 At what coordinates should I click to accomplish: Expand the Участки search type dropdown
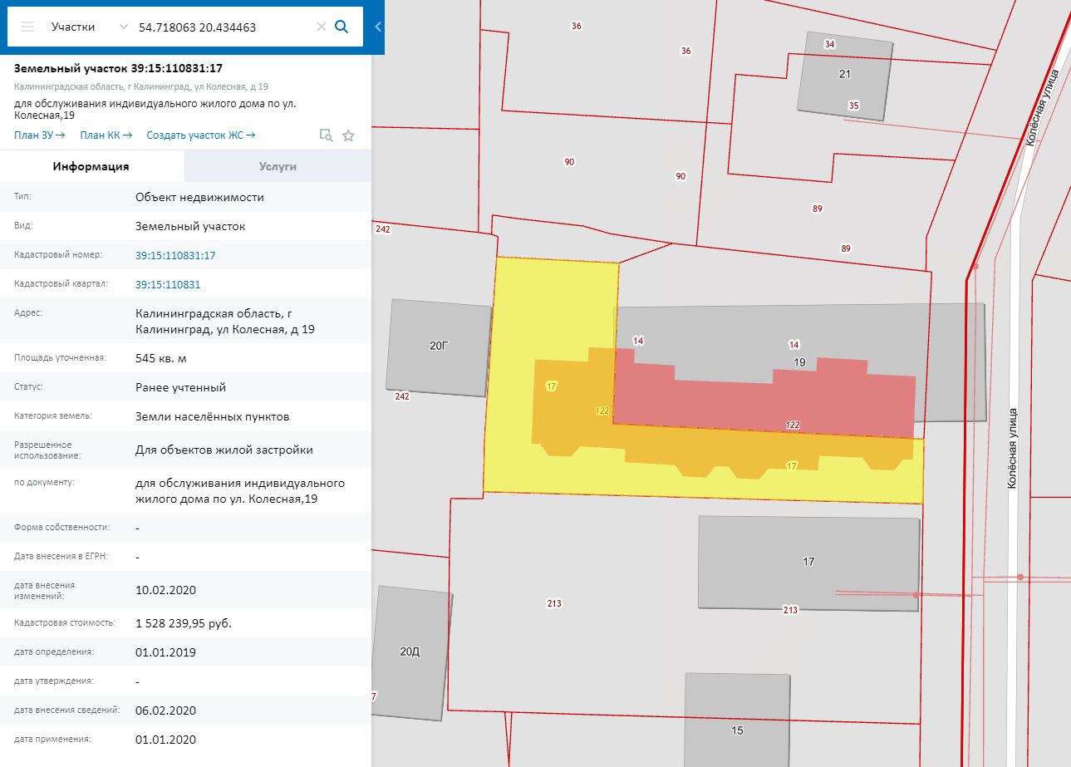(123, 27)
